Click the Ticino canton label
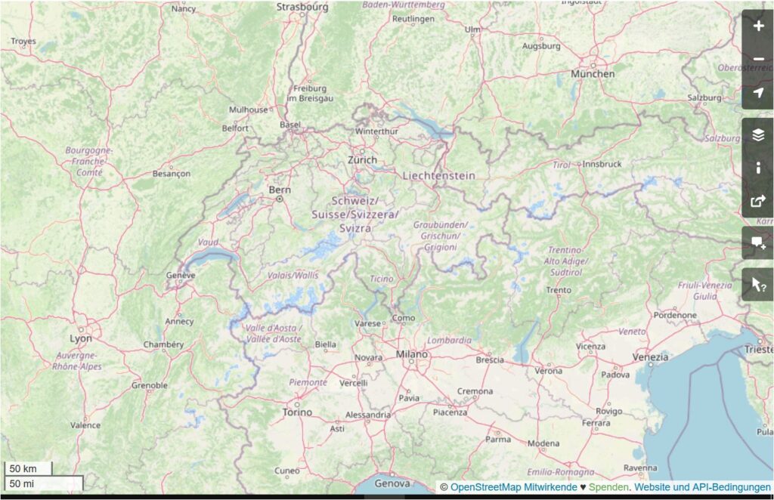 point(382,279)
